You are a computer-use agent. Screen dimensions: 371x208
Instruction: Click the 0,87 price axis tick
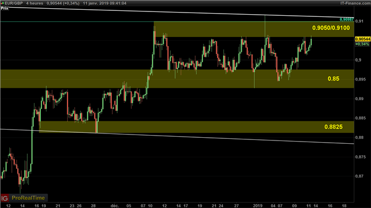[358, 176]
